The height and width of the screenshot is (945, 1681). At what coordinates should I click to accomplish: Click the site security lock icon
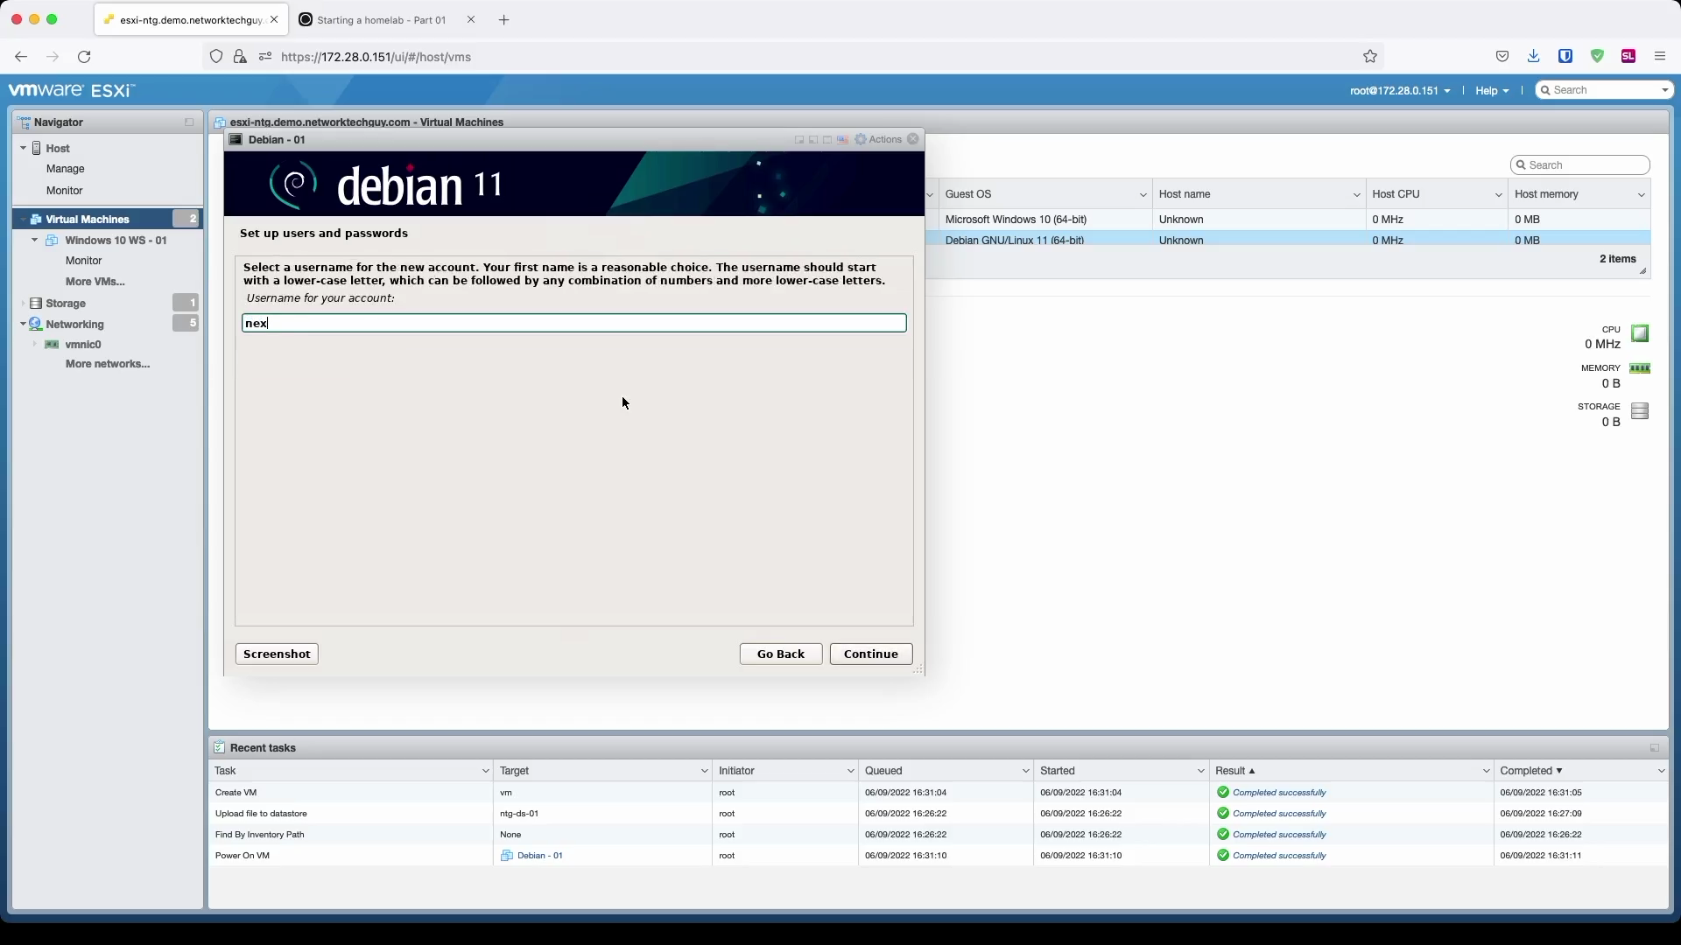[x=240, y=57]
